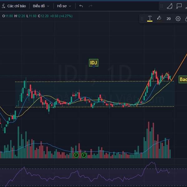The height and width of the screenshot is (187, 187).
Task: Click the first green F marker
Action: click(x=76, y=155)
